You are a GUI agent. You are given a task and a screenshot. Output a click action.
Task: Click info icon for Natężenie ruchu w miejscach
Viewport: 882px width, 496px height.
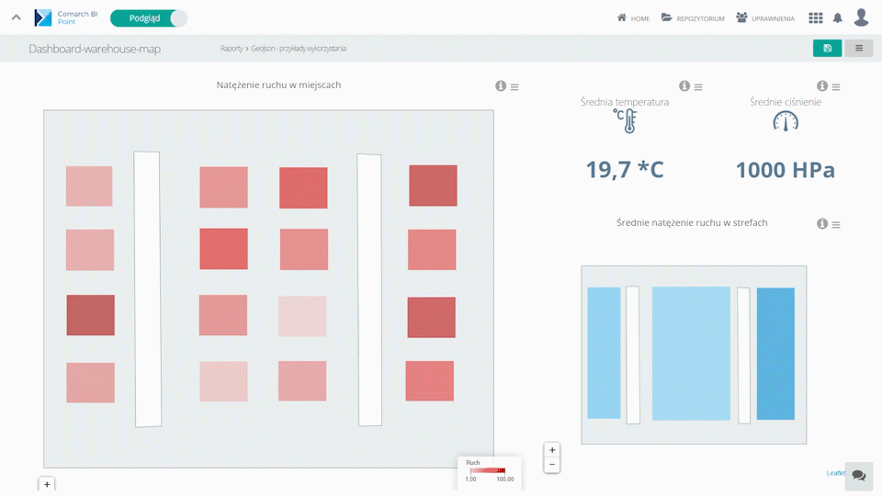(x=501, y=86)
